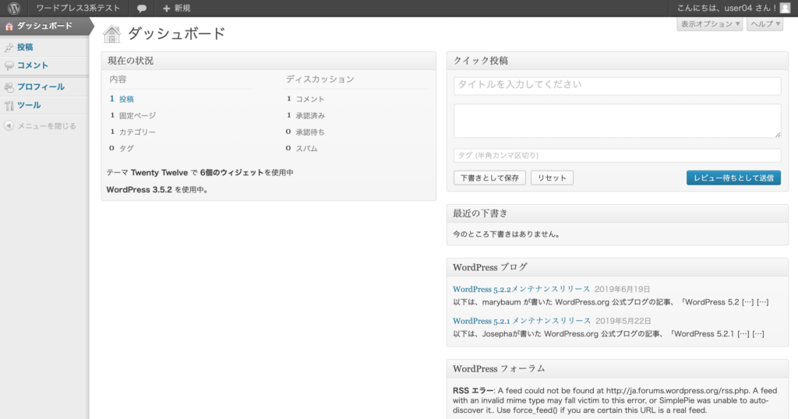
Task: Click the レビュー待ちとして送信 button
Action: (733, 178)
